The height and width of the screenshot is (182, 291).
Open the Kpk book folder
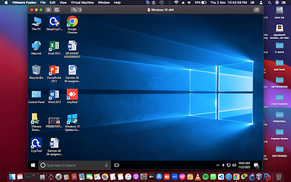click(279, 65)
